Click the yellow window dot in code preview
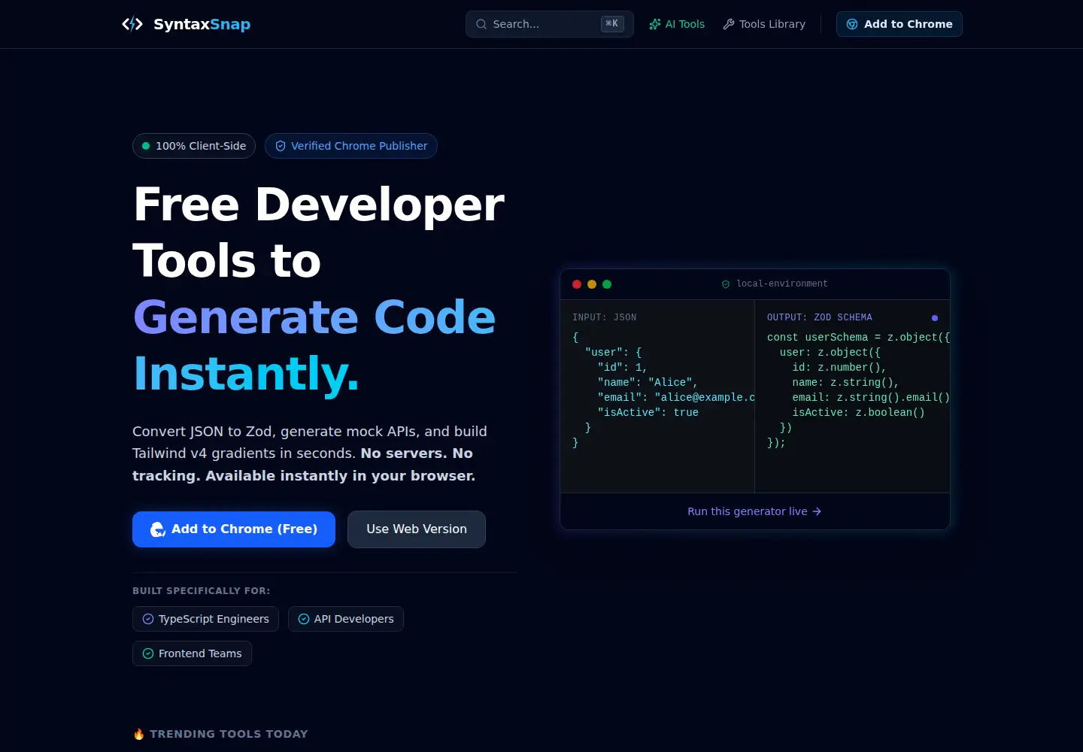Screen dimensions: 1083x752 tap(592, 284)
